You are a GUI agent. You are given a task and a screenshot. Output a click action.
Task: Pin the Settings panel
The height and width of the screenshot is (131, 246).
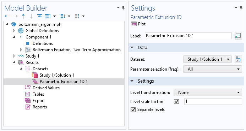241,7
